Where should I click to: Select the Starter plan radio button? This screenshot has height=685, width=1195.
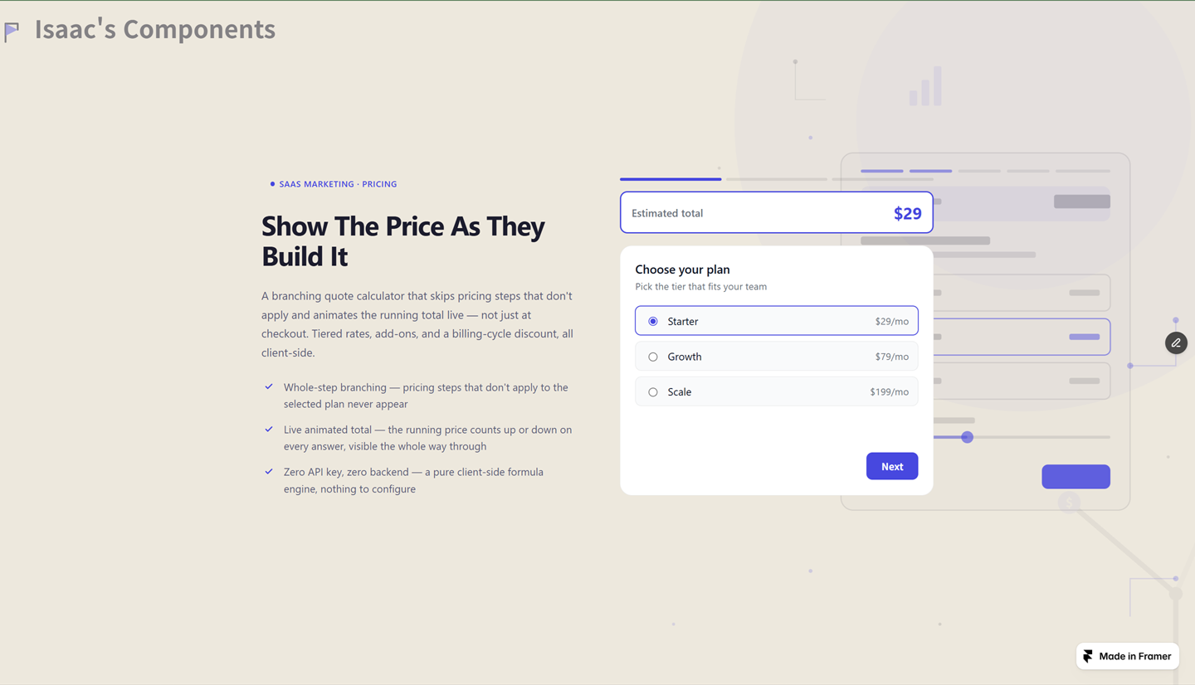pos(653,321)
